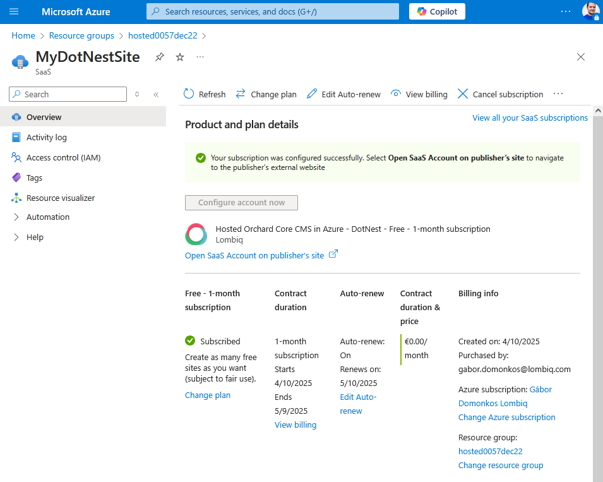The height and width of the screenshot is (482, 603).
Task: Click the Tags purple tag icon
Action: (x=16, y=178)
